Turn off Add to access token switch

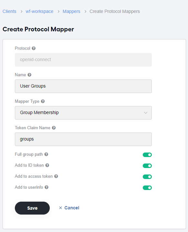[147, 177]
